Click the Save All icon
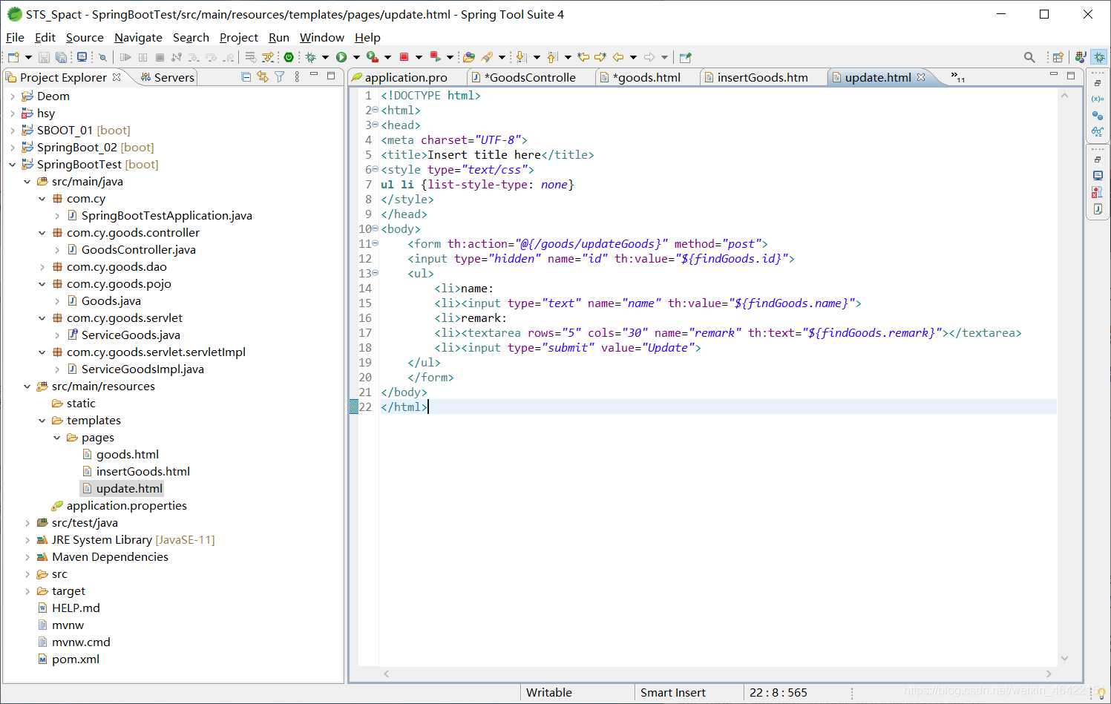This screenshot has height=704, width=1111. pos(62,57)
